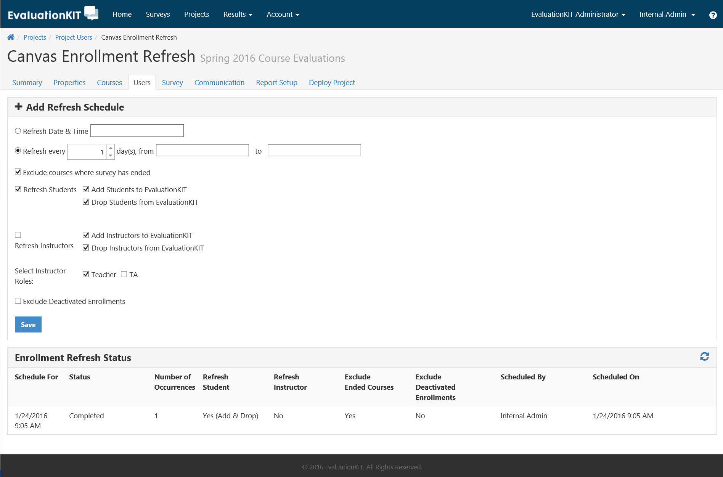Switch to the Survey tab
This screenshot has height=477, width=723.
tap(172, 82)
